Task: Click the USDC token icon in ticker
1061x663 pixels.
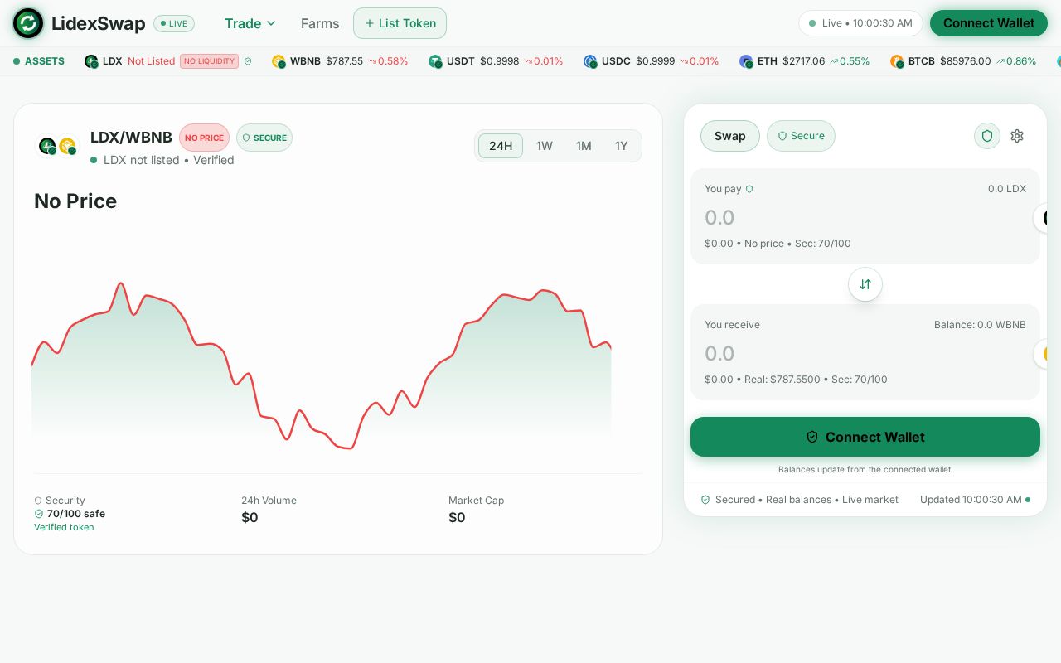Action: pos(590,61)
